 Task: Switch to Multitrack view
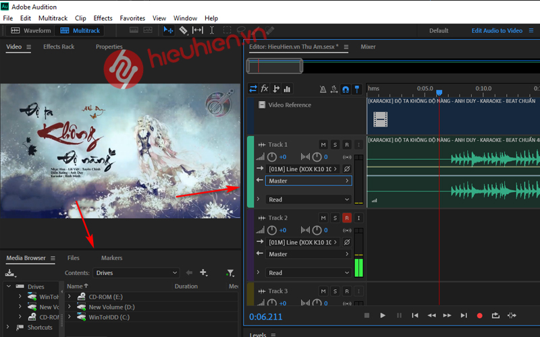tap(80, 30)
